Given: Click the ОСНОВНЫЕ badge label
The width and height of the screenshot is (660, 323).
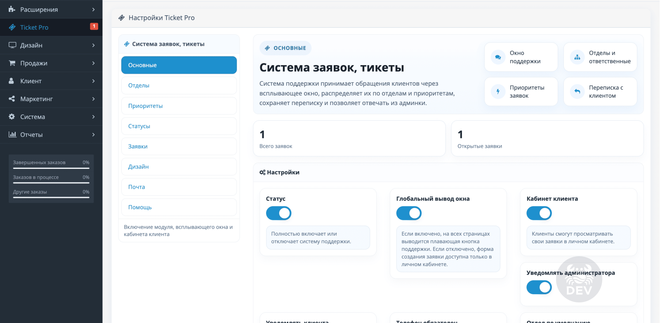Looking at the screenshot, I should pos(285,48).
